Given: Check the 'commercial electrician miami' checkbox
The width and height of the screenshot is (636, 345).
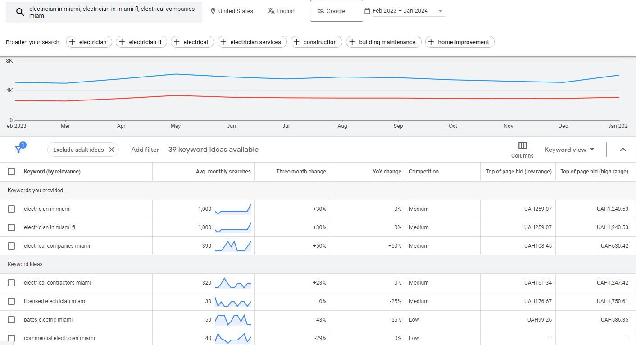Looking at the screenshot, I should (11, 338).
